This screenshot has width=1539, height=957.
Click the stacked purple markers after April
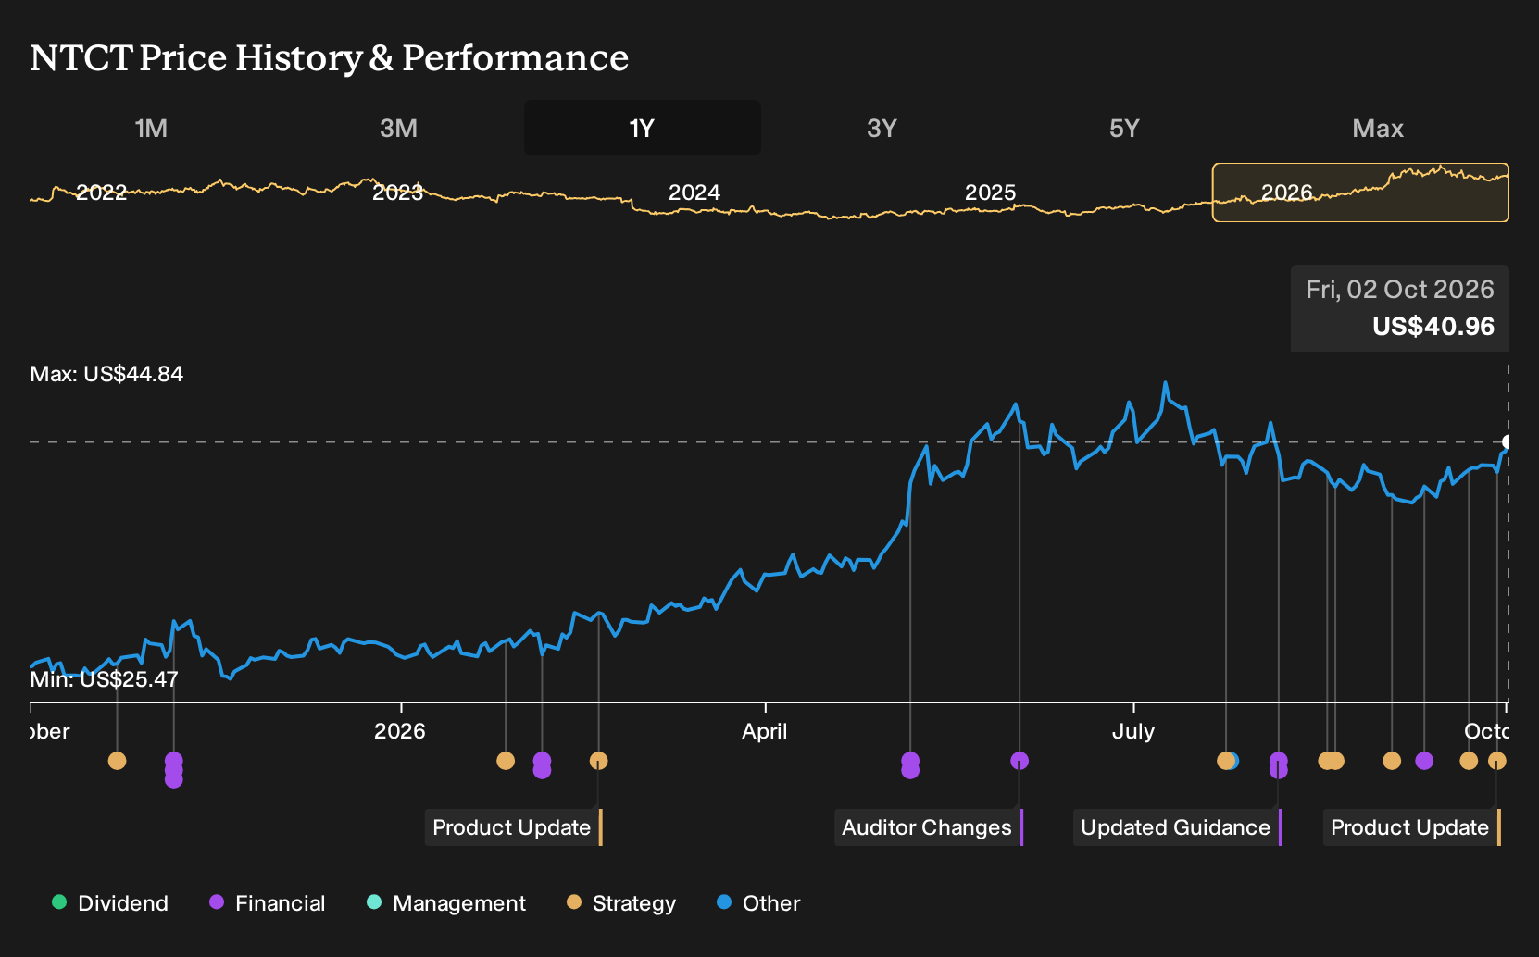click(910, 765)
